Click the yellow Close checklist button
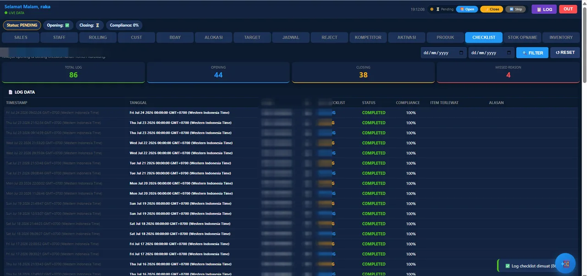587x276 pixels. point(492,9)
